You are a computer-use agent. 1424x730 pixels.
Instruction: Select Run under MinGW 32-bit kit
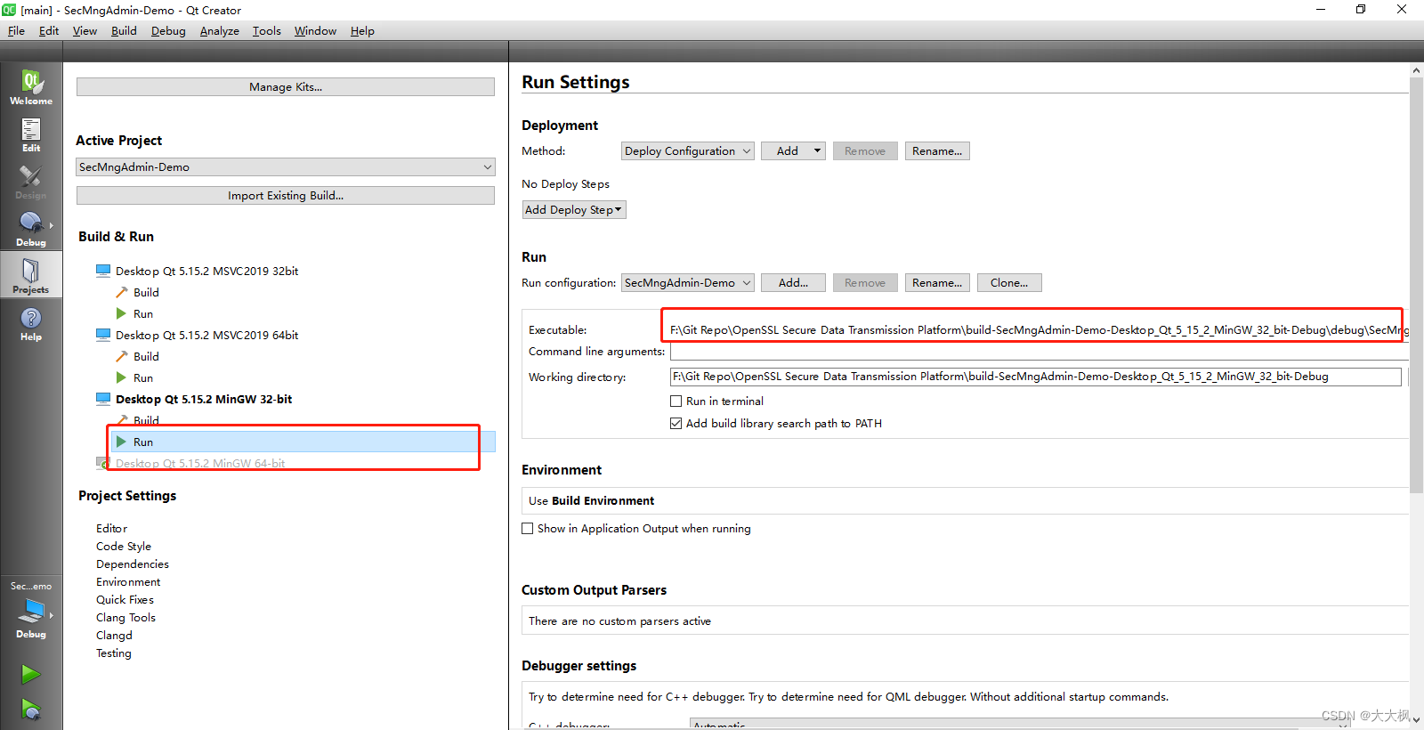tap(143, 442)
